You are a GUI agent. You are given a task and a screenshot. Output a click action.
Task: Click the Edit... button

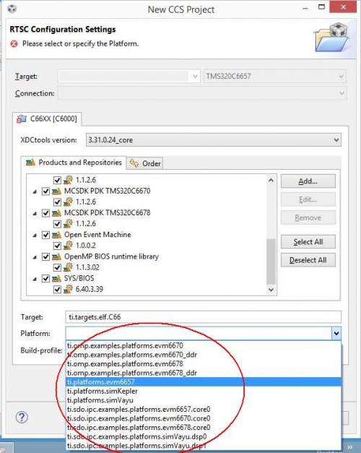308,199
